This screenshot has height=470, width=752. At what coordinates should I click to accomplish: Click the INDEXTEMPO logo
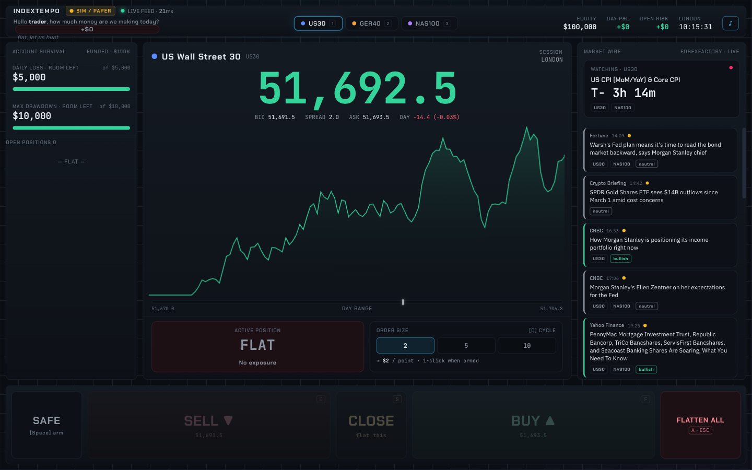coord(37,11)
